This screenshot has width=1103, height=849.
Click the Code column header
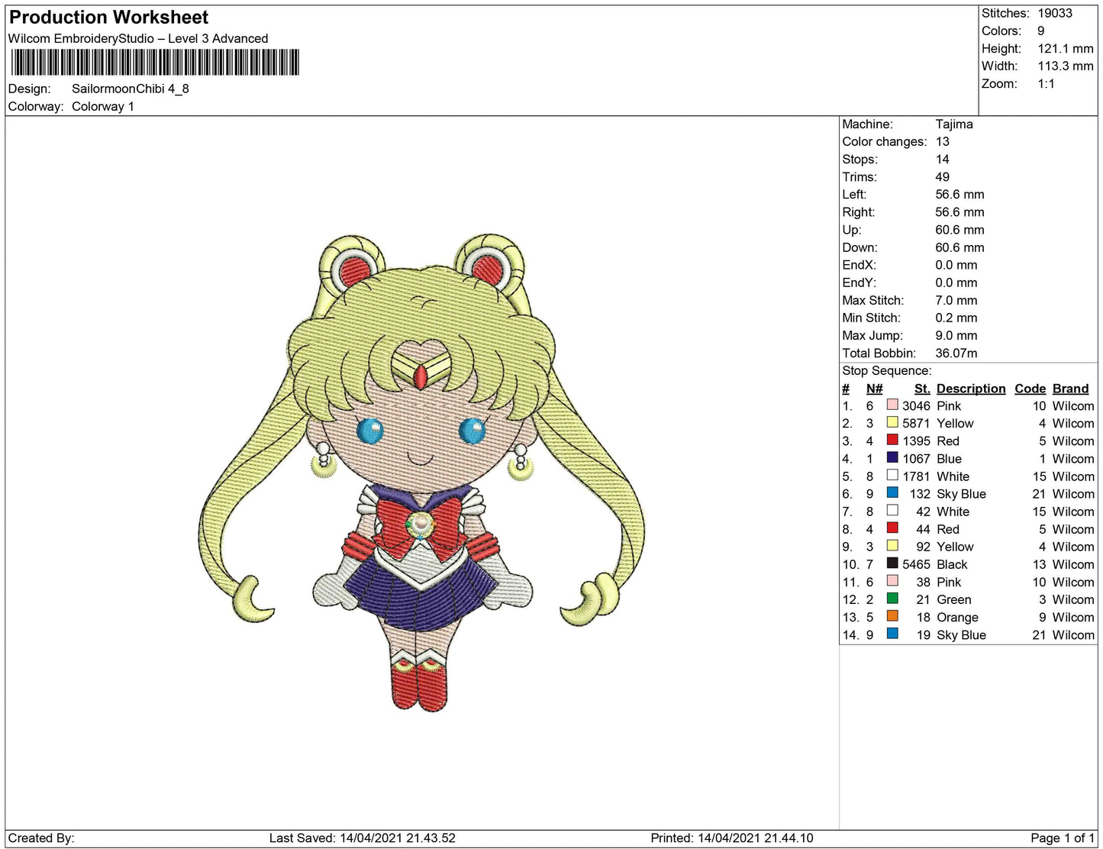[x=1030, y=389]
